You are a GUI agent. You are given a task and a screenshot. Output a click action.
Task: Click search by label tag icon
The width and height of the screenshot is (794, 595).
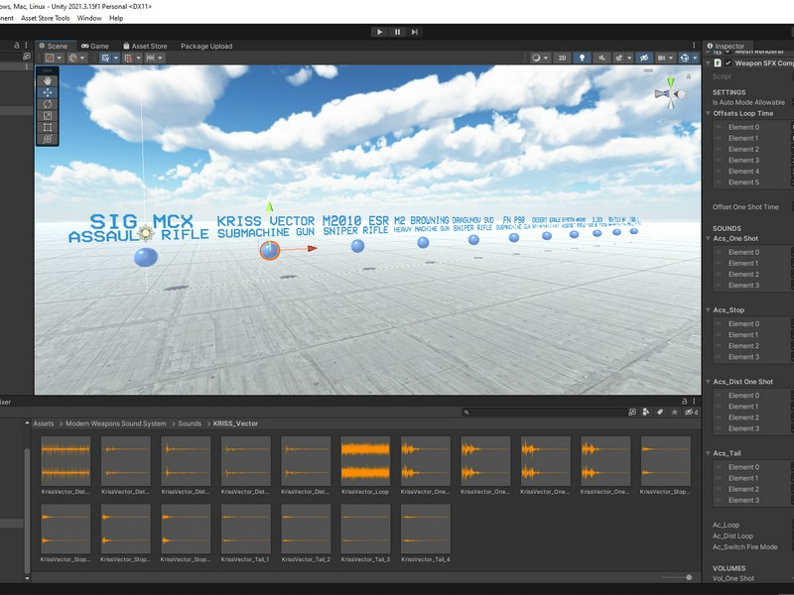660,413
